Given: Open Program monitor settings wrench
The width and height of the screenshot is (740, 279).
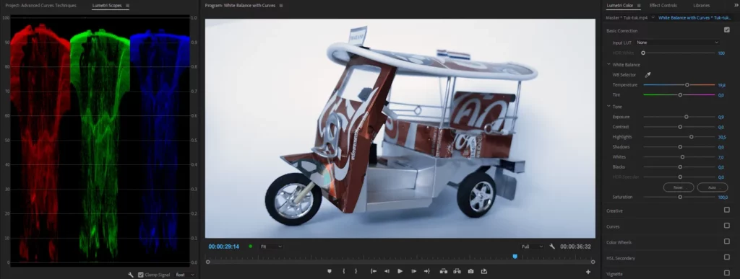Looking at the screenshot, I should click(552, 247).
